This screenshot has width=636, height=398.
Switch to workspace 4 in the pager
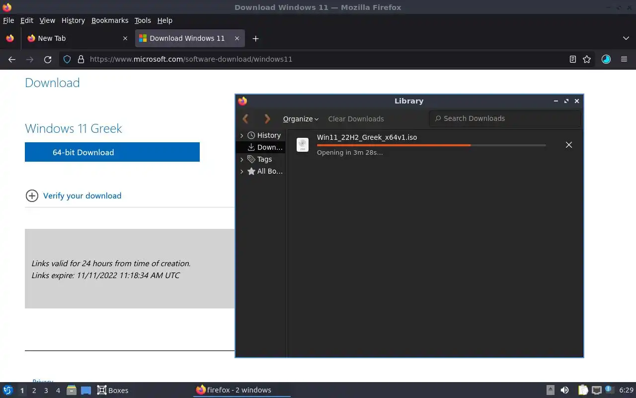(58, 391)
